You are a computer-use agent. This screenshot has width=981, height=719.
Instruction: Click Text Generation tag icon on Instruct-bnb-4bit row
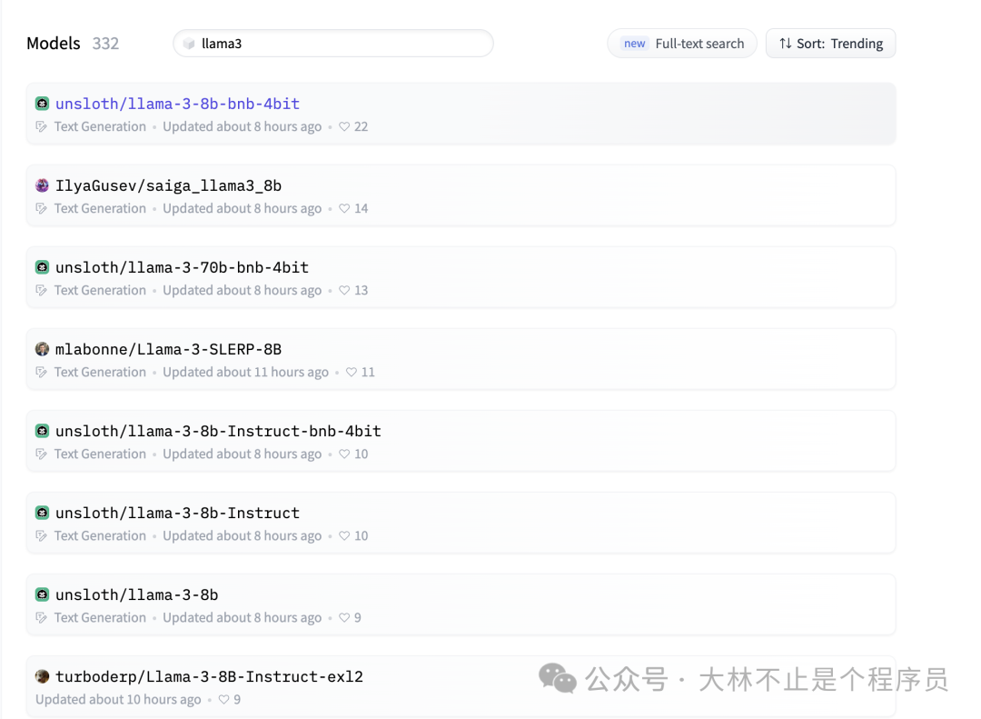click(41, 454)
